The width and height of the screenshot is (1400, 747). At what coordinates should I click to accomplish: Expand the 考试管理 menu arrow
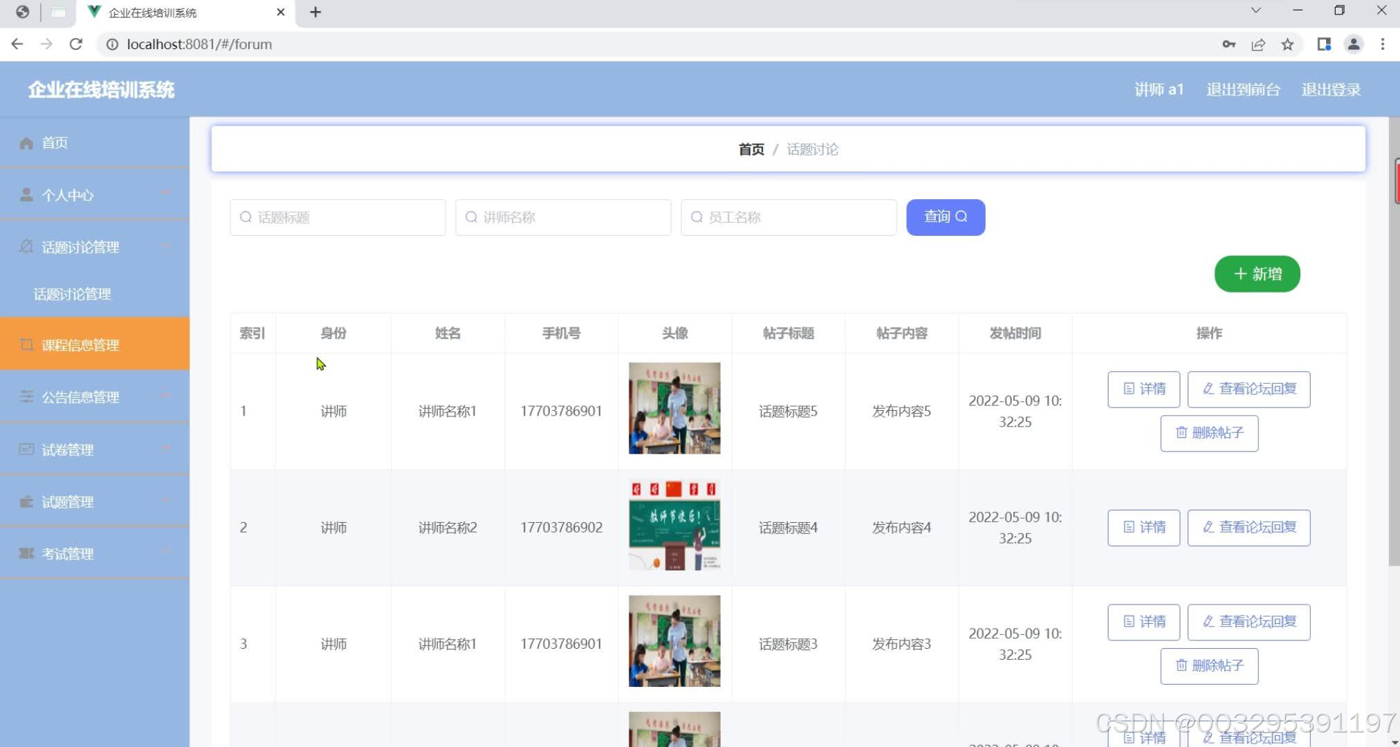point(165,551)
